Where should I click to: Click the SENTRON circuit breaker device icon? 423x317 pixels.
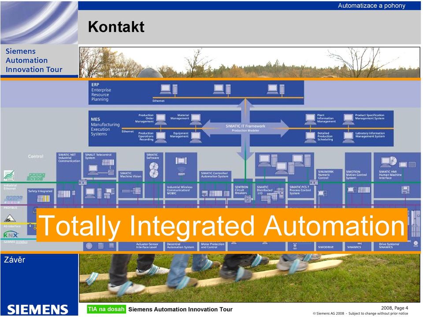pos(248,199)
